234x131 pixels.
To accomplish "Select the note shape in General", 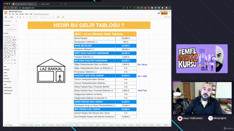I will (5, 51).
